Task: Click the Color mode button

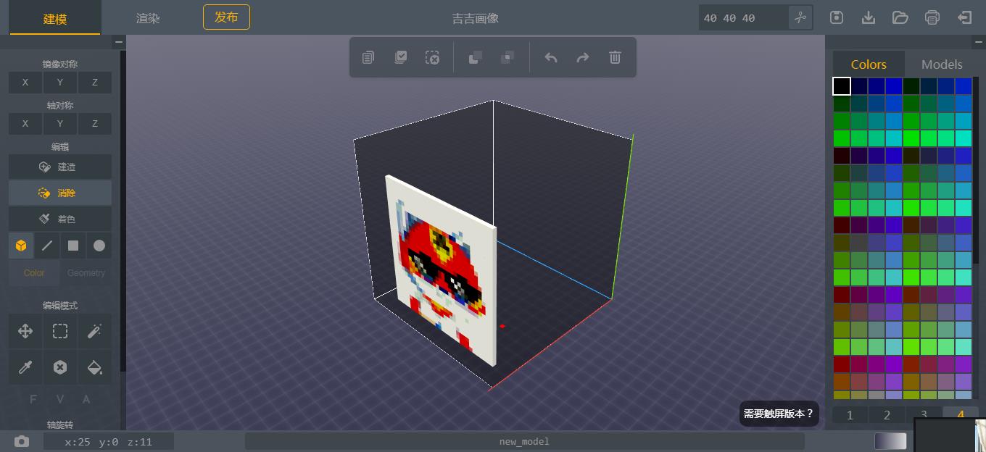Action: click(34, 273)
